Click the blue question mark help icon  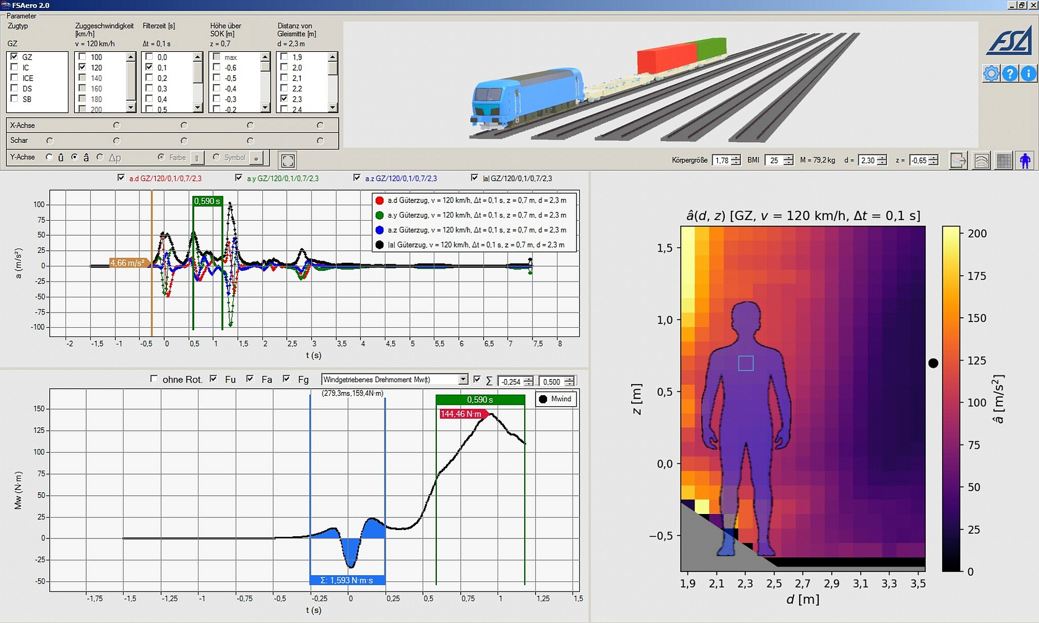point(1009,74)
